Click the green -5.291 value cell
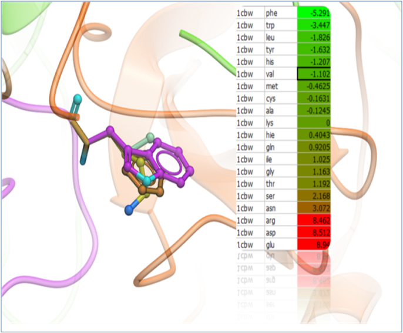The width and height of the screenshot is (403, 333). (313, 12)
